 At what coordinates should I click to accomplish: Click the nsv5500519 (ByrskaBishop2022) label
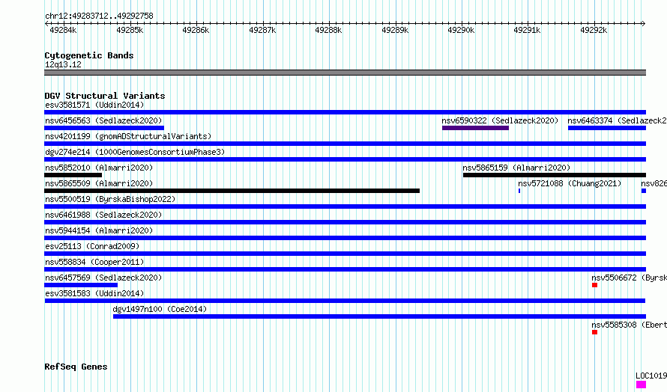tap(110, 199)
